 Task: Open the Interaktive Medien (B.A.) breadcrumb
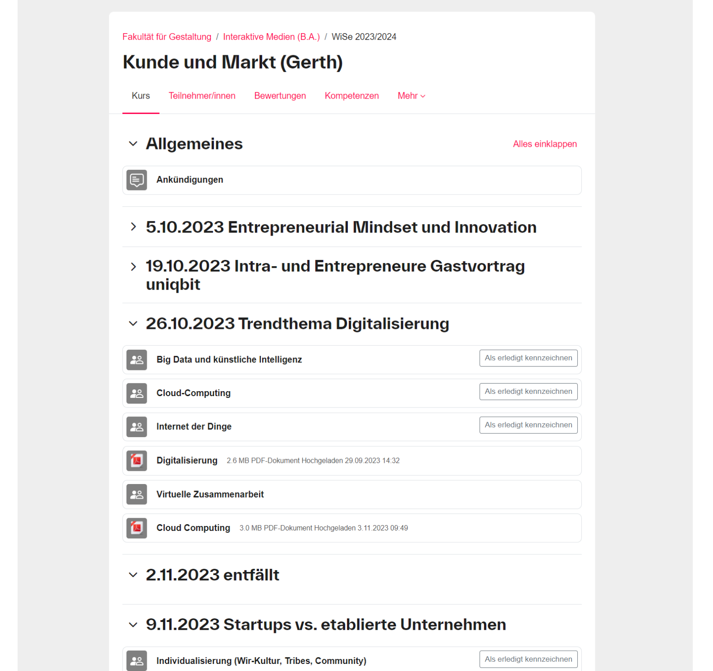271,37
